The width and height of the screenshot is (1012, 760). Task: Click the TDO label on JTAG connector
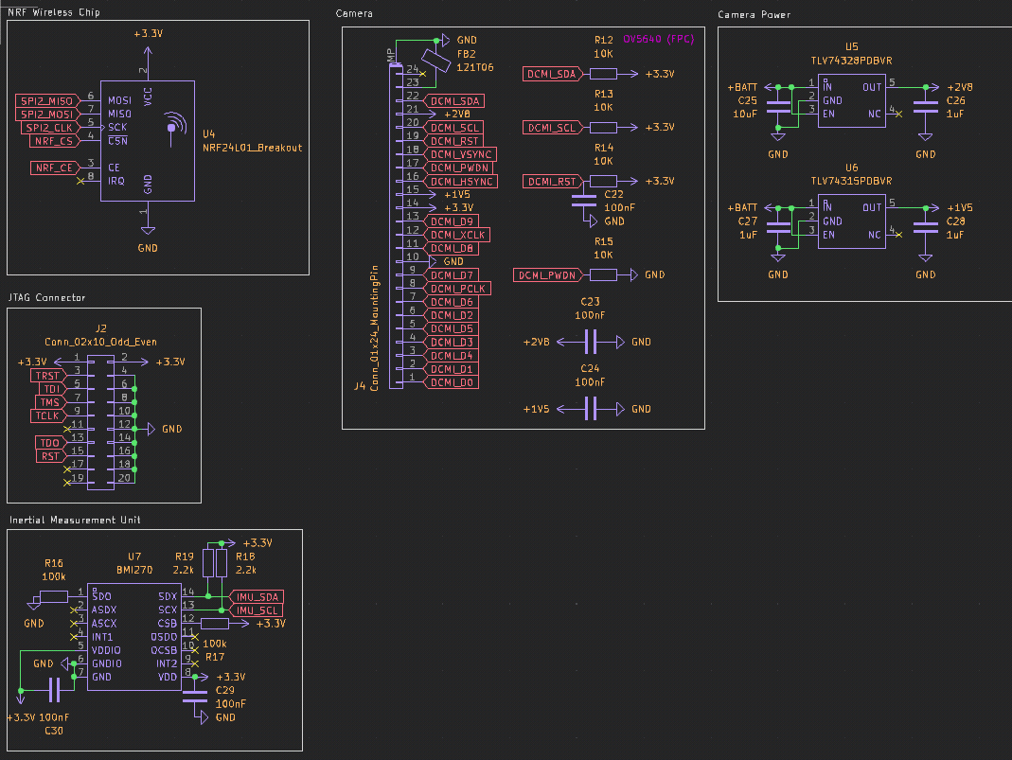click(50, 443)
